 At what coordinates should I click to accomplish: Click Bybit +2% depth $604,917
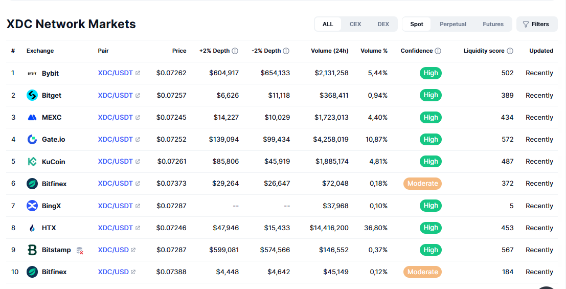click(x=224, y=73)
